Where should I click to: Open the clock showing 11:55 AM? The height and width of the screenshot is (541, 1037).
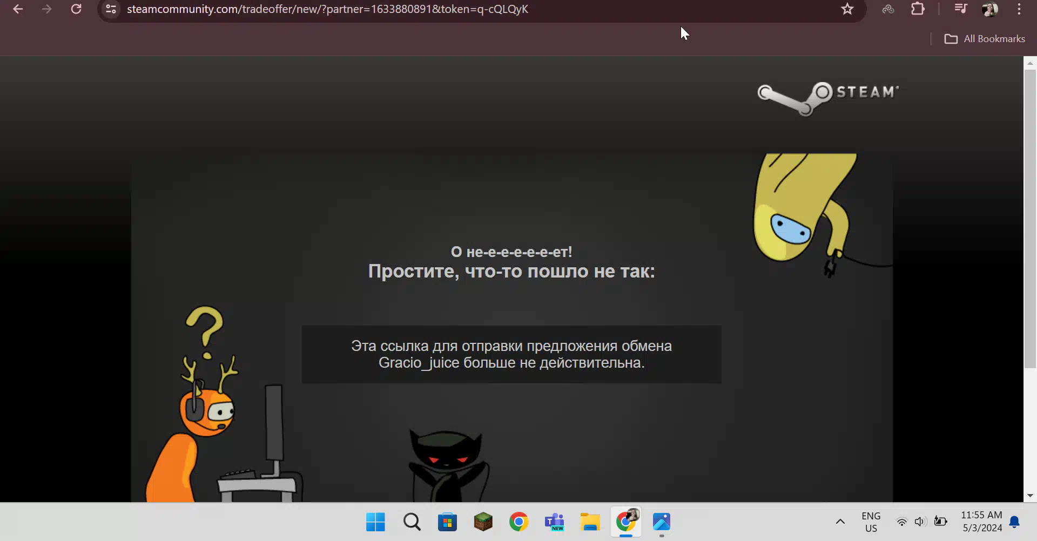point(982,522)
